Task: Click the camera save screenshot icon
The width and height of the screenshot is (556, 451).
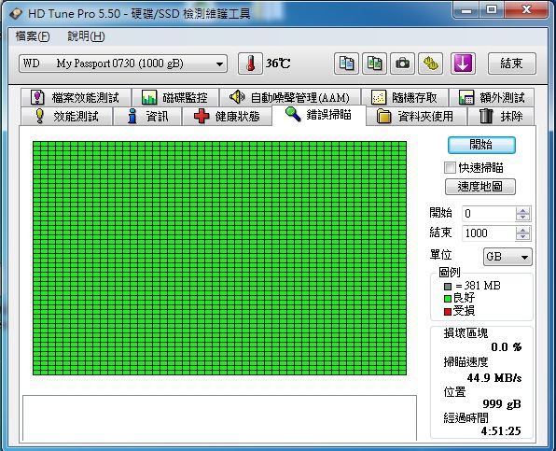Action: [402, 63]
